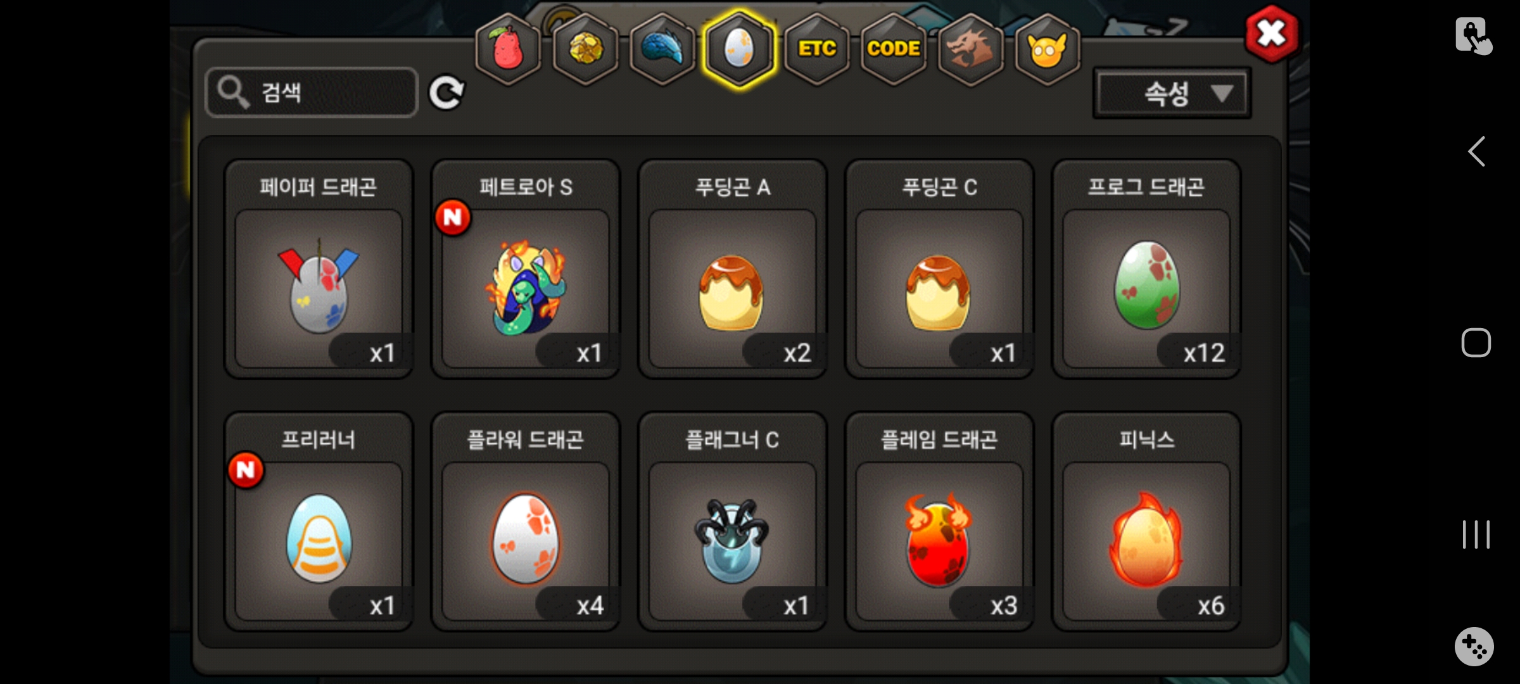Click the refresh arrow next to search

point(446,93)
